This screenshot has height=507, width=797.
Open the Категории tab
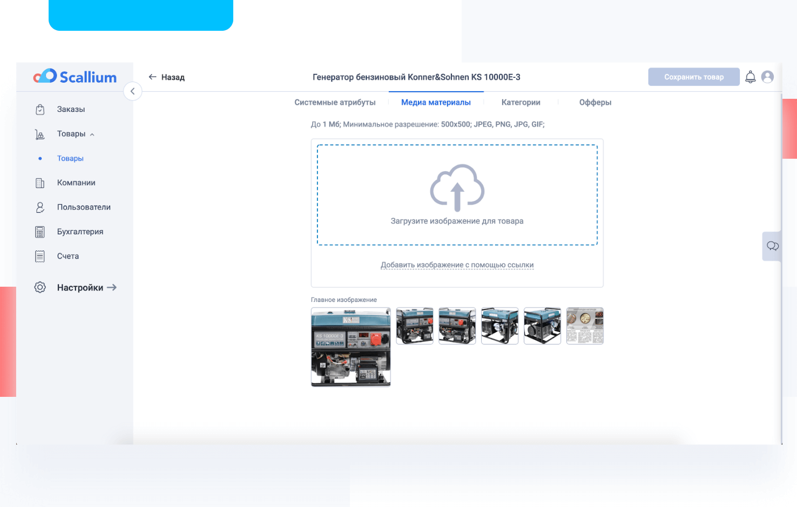521,103
